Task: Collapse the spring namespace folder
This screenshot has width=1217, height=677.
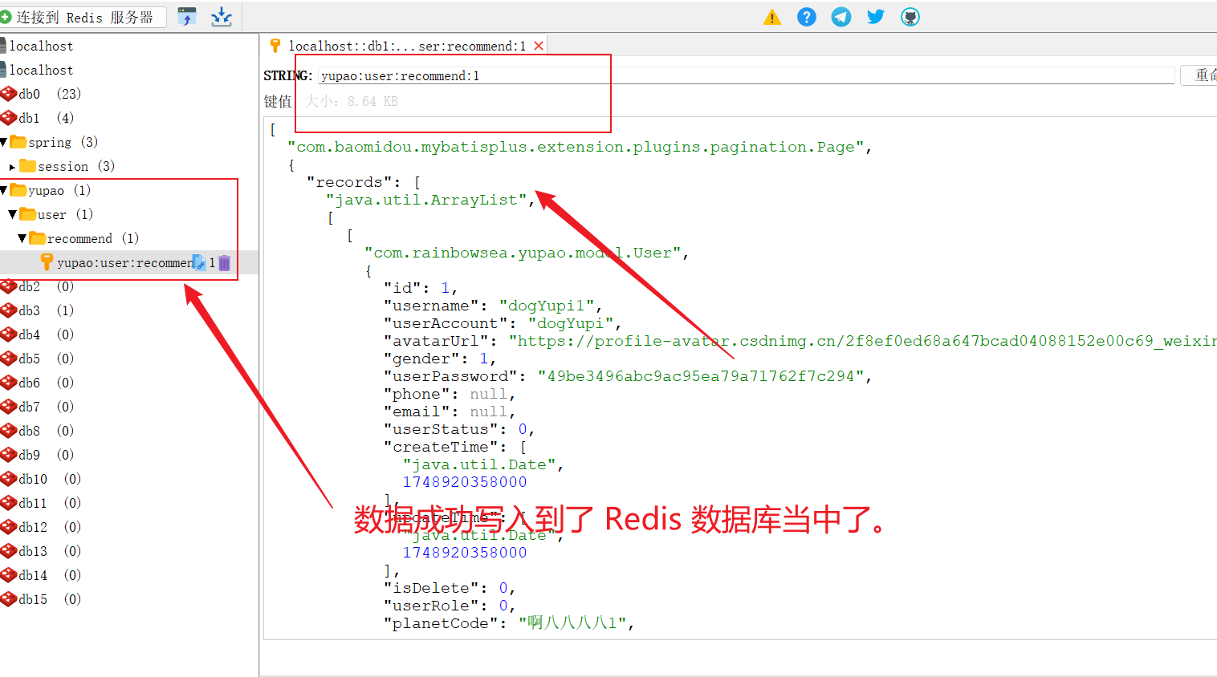Action: pyautogui.click(x=4, y=142)
